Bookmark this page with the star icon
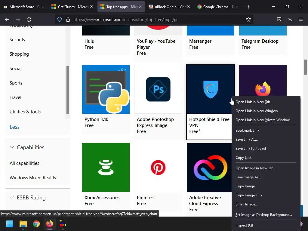 click(x=248, y=20)
